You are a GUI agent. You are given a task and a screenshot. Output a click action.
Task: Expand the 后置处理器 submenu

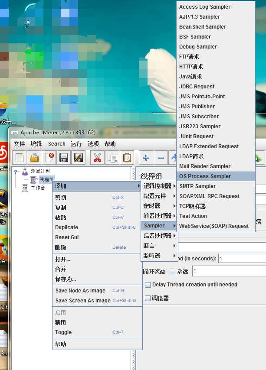click(159, 236)
